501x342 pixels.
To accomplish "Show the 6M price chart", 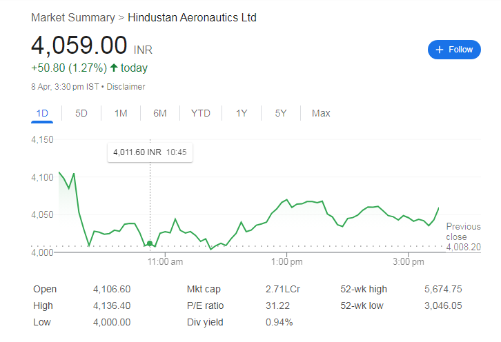I will 160,113.
